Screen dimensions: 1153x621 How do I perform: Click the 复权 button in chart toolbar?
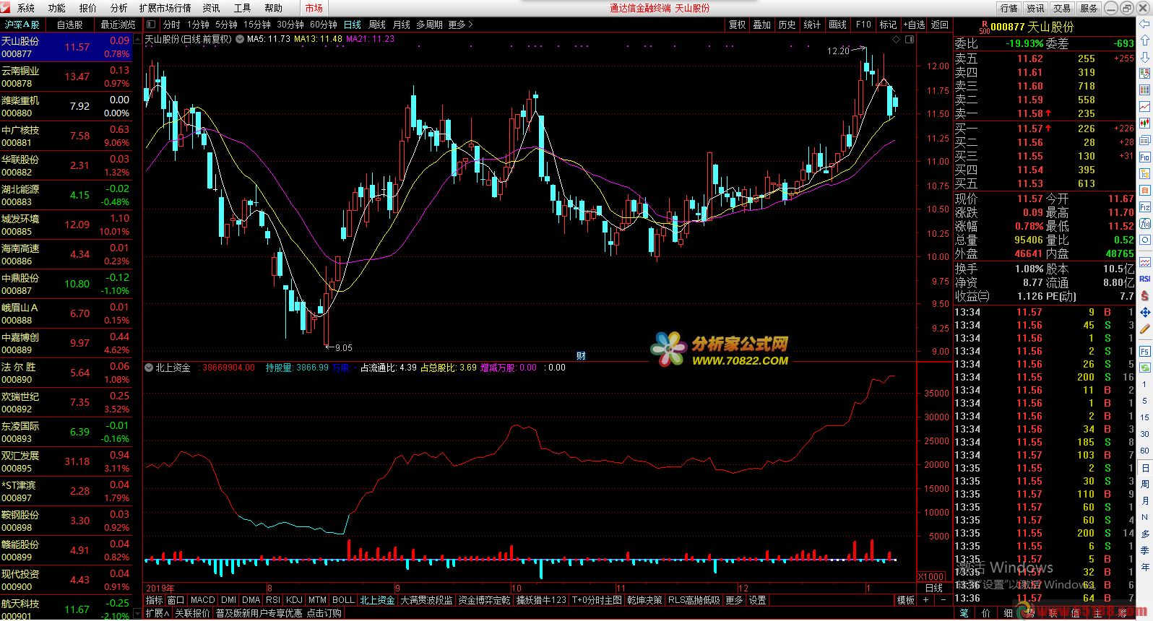click(x=737, y=25)
